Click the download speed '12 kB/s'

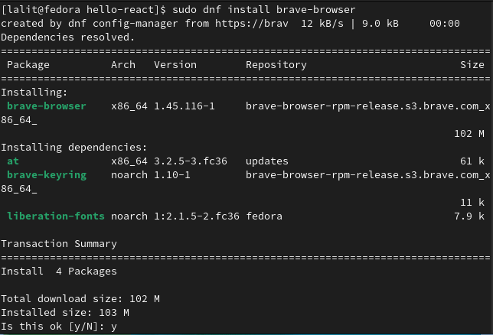point(322,24)
